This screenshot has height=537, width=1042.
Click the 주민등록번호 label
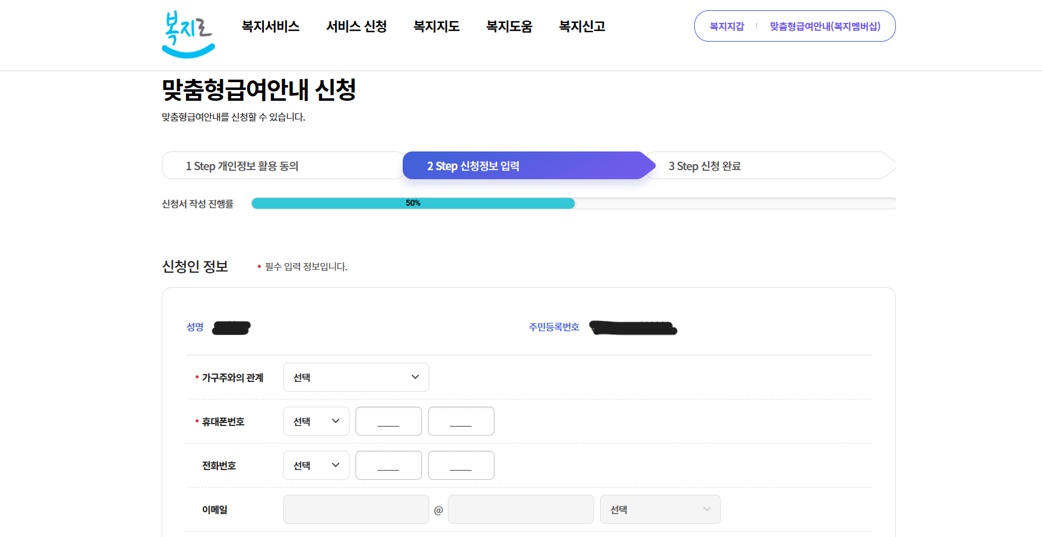554,327
